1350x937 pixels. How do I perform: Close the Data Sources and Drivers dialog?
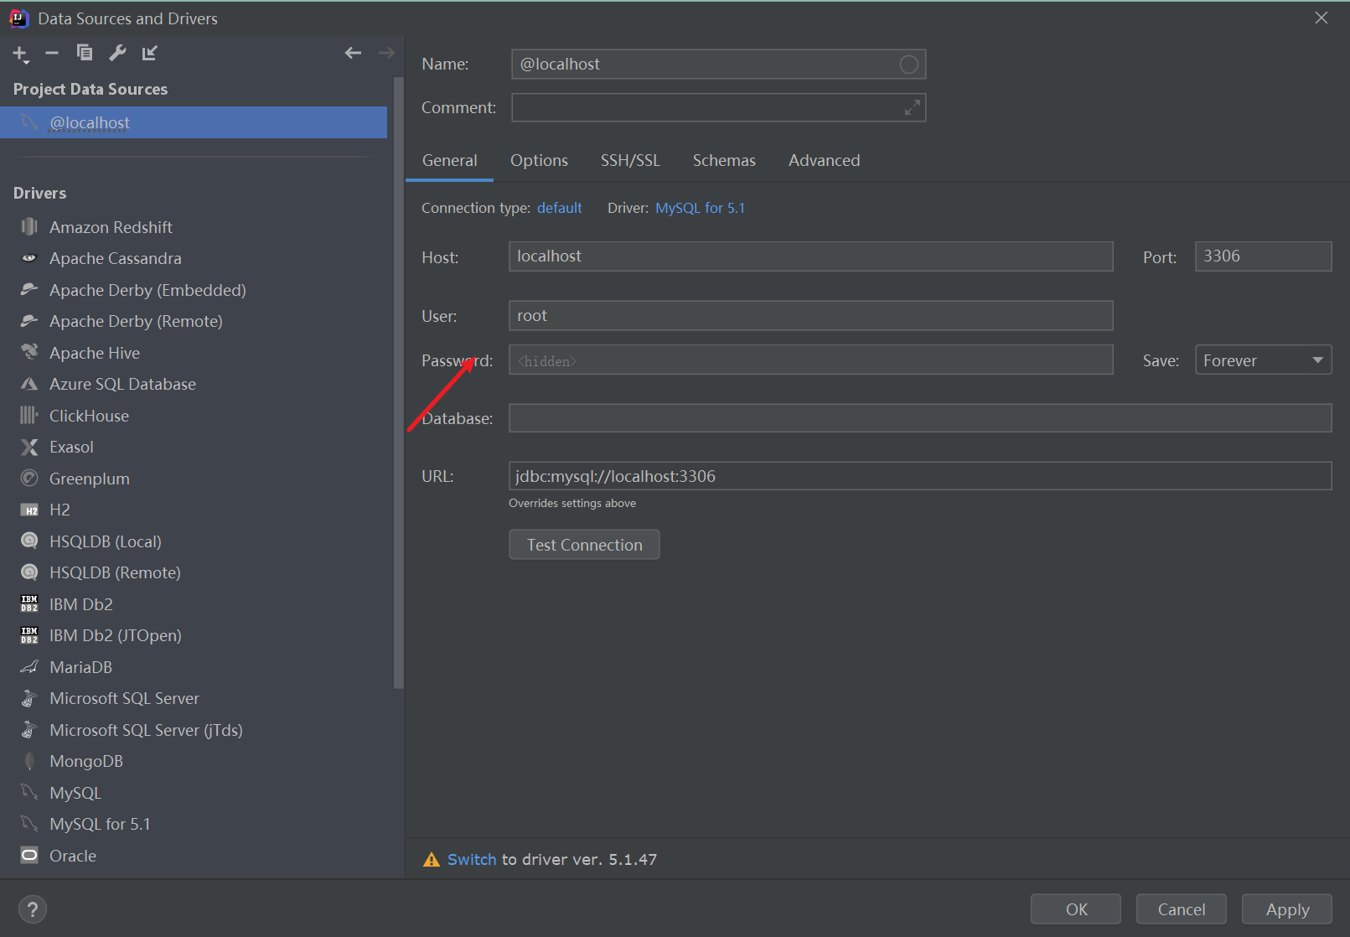(x=1322, y=18)
